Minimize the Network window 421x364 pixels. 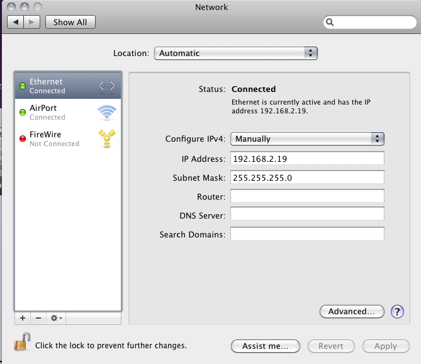coord(25,7)
